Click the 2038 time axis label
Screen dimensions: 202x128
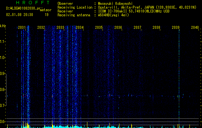click(156, 27)
